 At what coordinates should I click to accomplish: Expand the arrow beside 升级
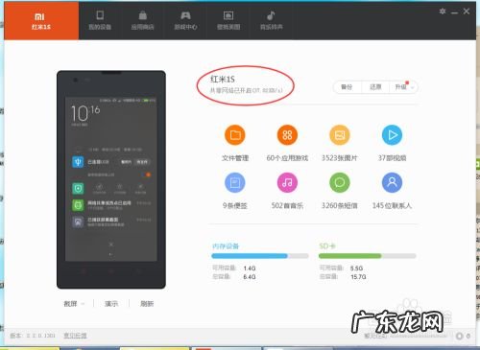[413, 87]
